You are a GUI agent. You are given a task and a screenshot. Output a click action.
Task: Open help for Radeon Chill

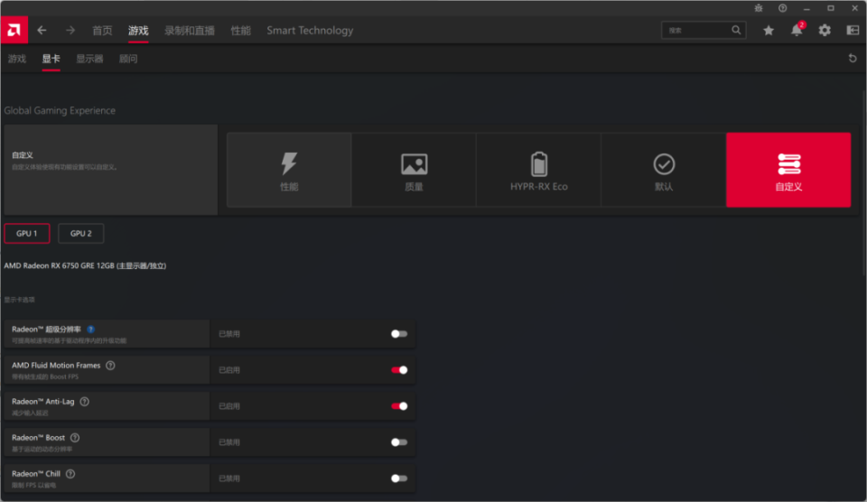pos(70,474)
